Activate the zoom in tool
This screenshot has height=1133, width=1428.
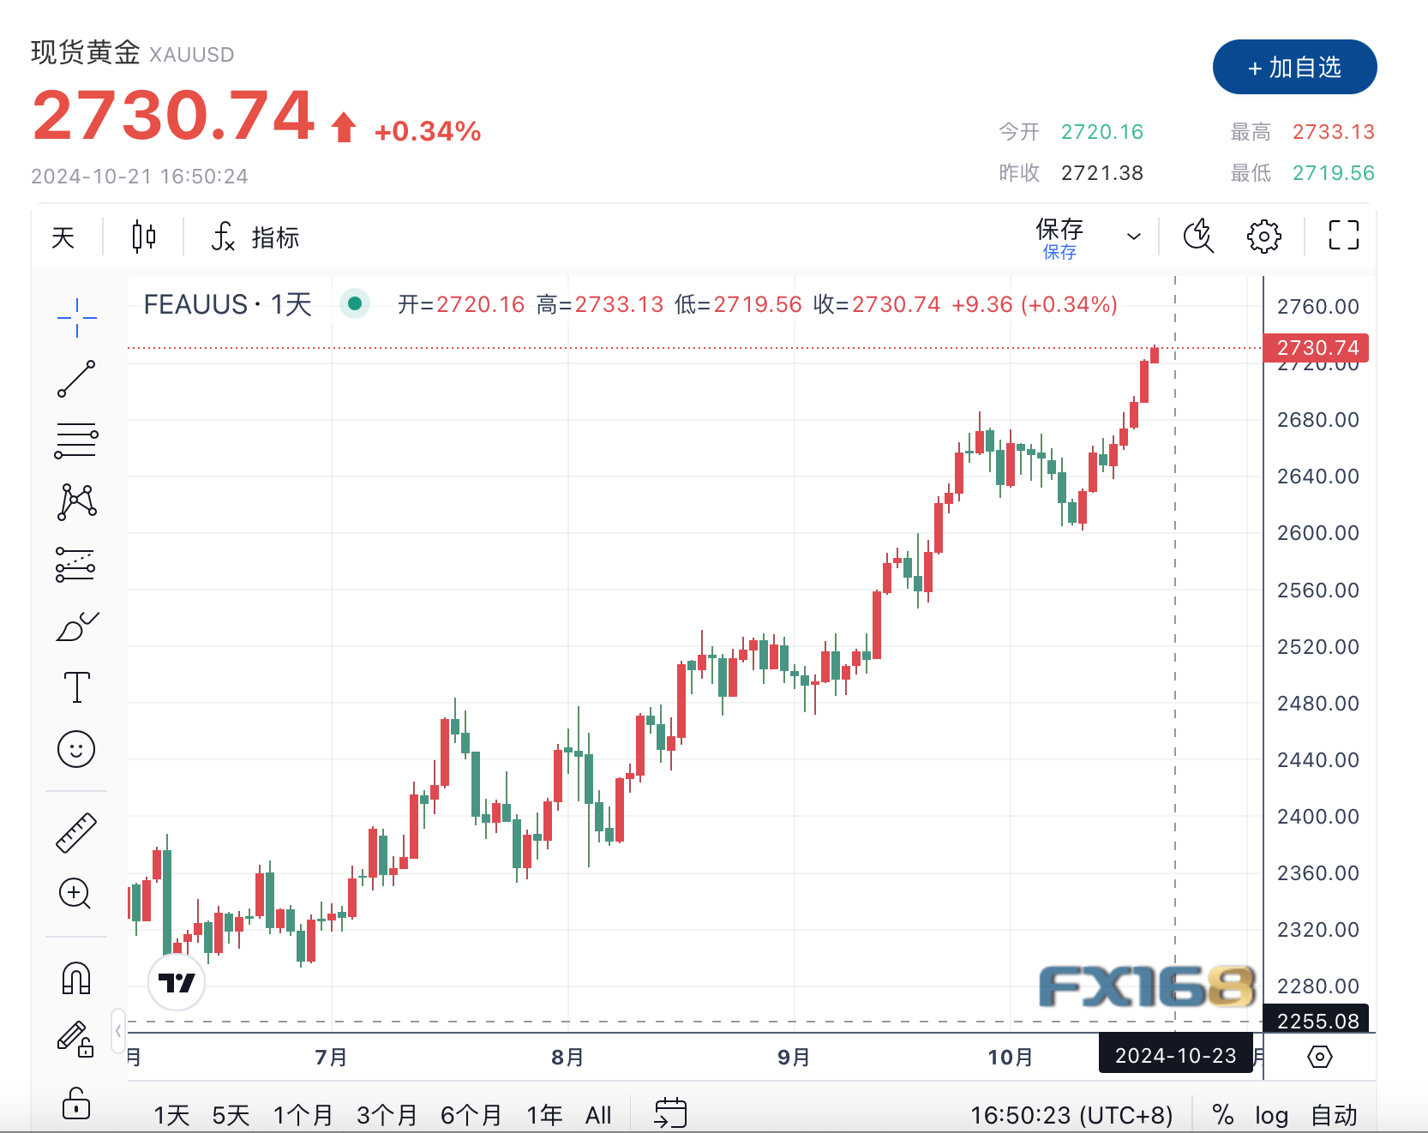(75, 894)
